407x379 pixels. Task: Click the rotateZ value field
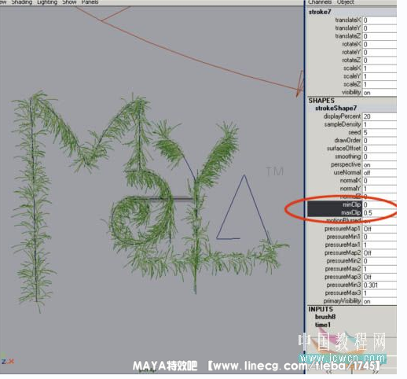[x=379, y=61]
